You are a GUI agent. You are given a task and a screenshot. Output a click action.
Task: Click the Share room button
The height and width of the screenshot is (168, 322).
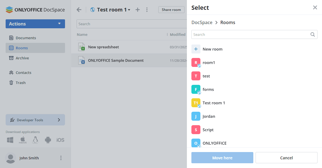point(171,10)
